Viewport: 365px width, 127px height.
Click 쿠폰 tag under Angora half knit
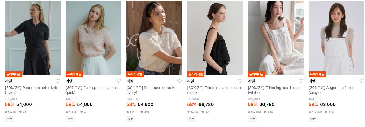click(x=313, y=119)
